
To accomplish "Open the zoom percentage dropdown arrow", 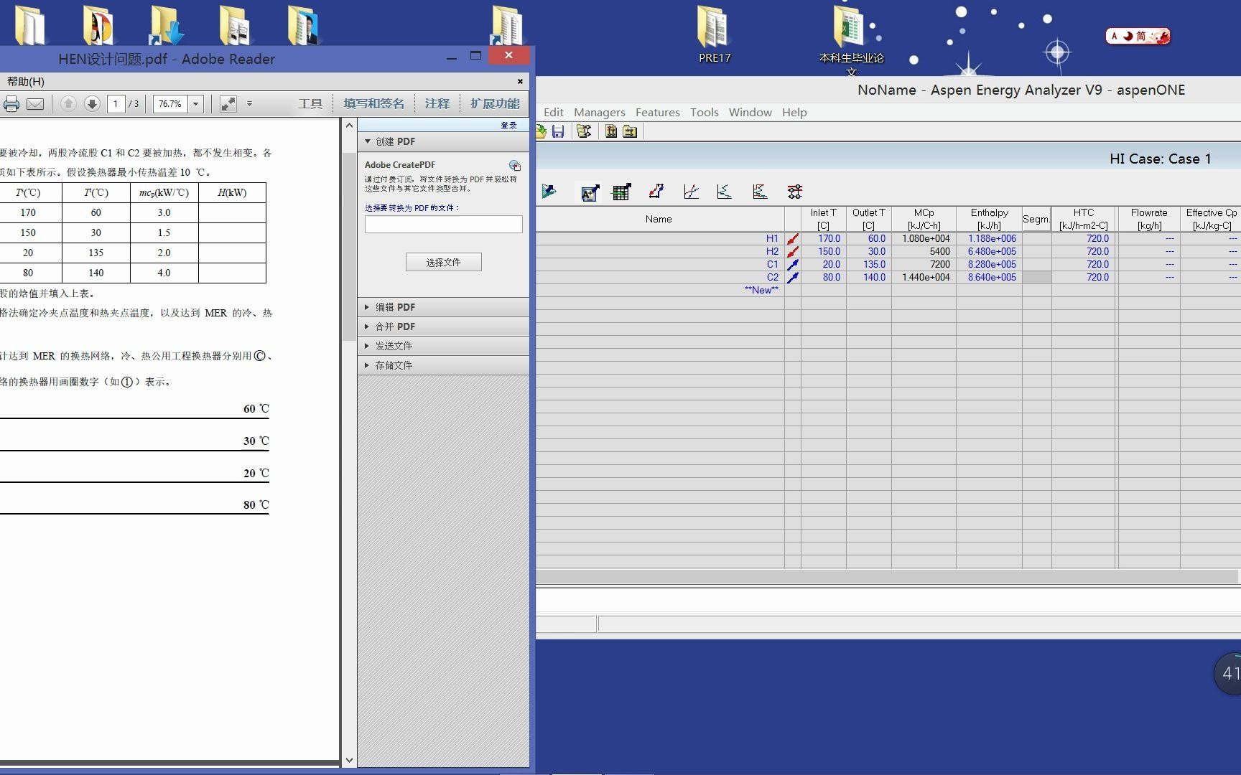I will tap(196, 104).
